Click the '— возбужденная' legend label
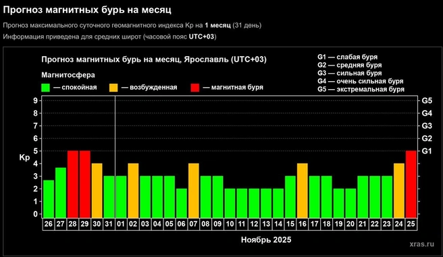The image size is (443, 257). [x=149, y=87]
